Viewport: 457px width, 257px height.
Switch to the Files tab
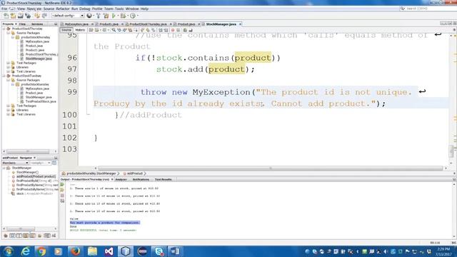[22, 24]
